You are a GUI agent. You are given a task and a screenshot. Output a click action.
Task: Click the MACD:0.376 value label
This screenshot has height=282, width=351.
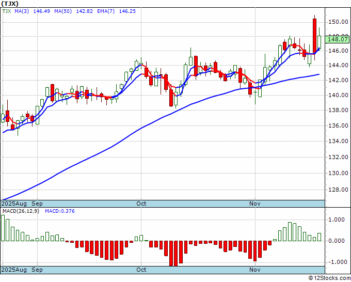tap(60, 211)
